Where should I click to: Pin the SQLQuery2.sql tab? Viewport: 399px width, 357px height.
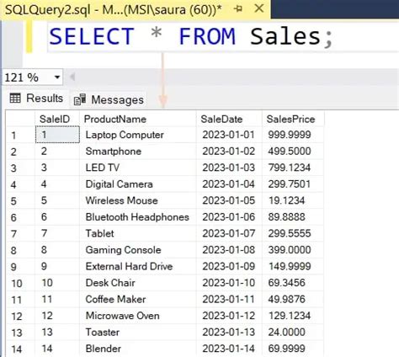[238, 9]
